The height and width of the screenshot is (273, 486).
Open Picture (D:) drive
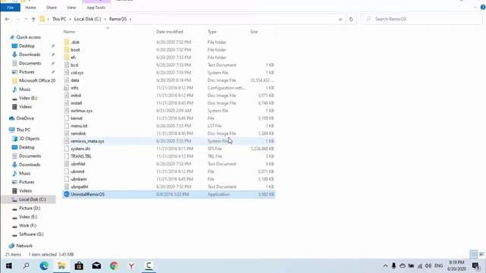[x=30, y=209]
